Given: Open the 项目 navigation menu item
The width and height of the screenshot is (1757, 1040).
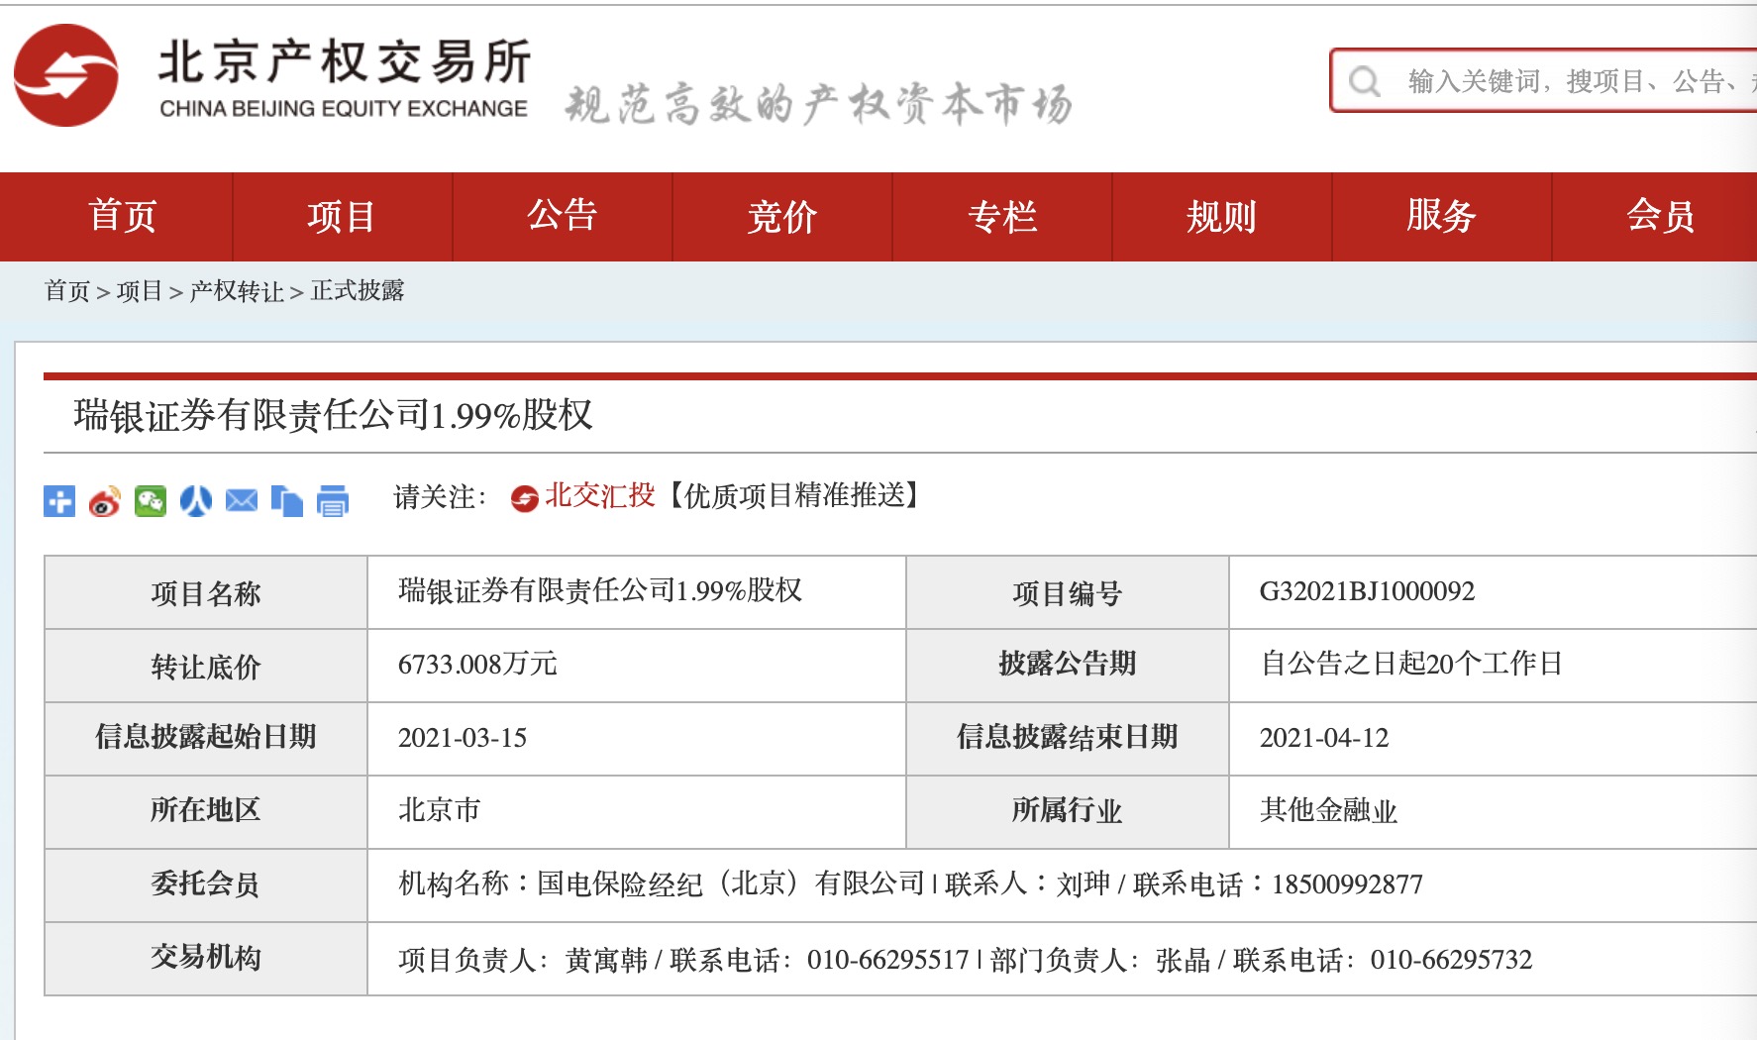Looking at the screenshot, I should coord(342,217).
